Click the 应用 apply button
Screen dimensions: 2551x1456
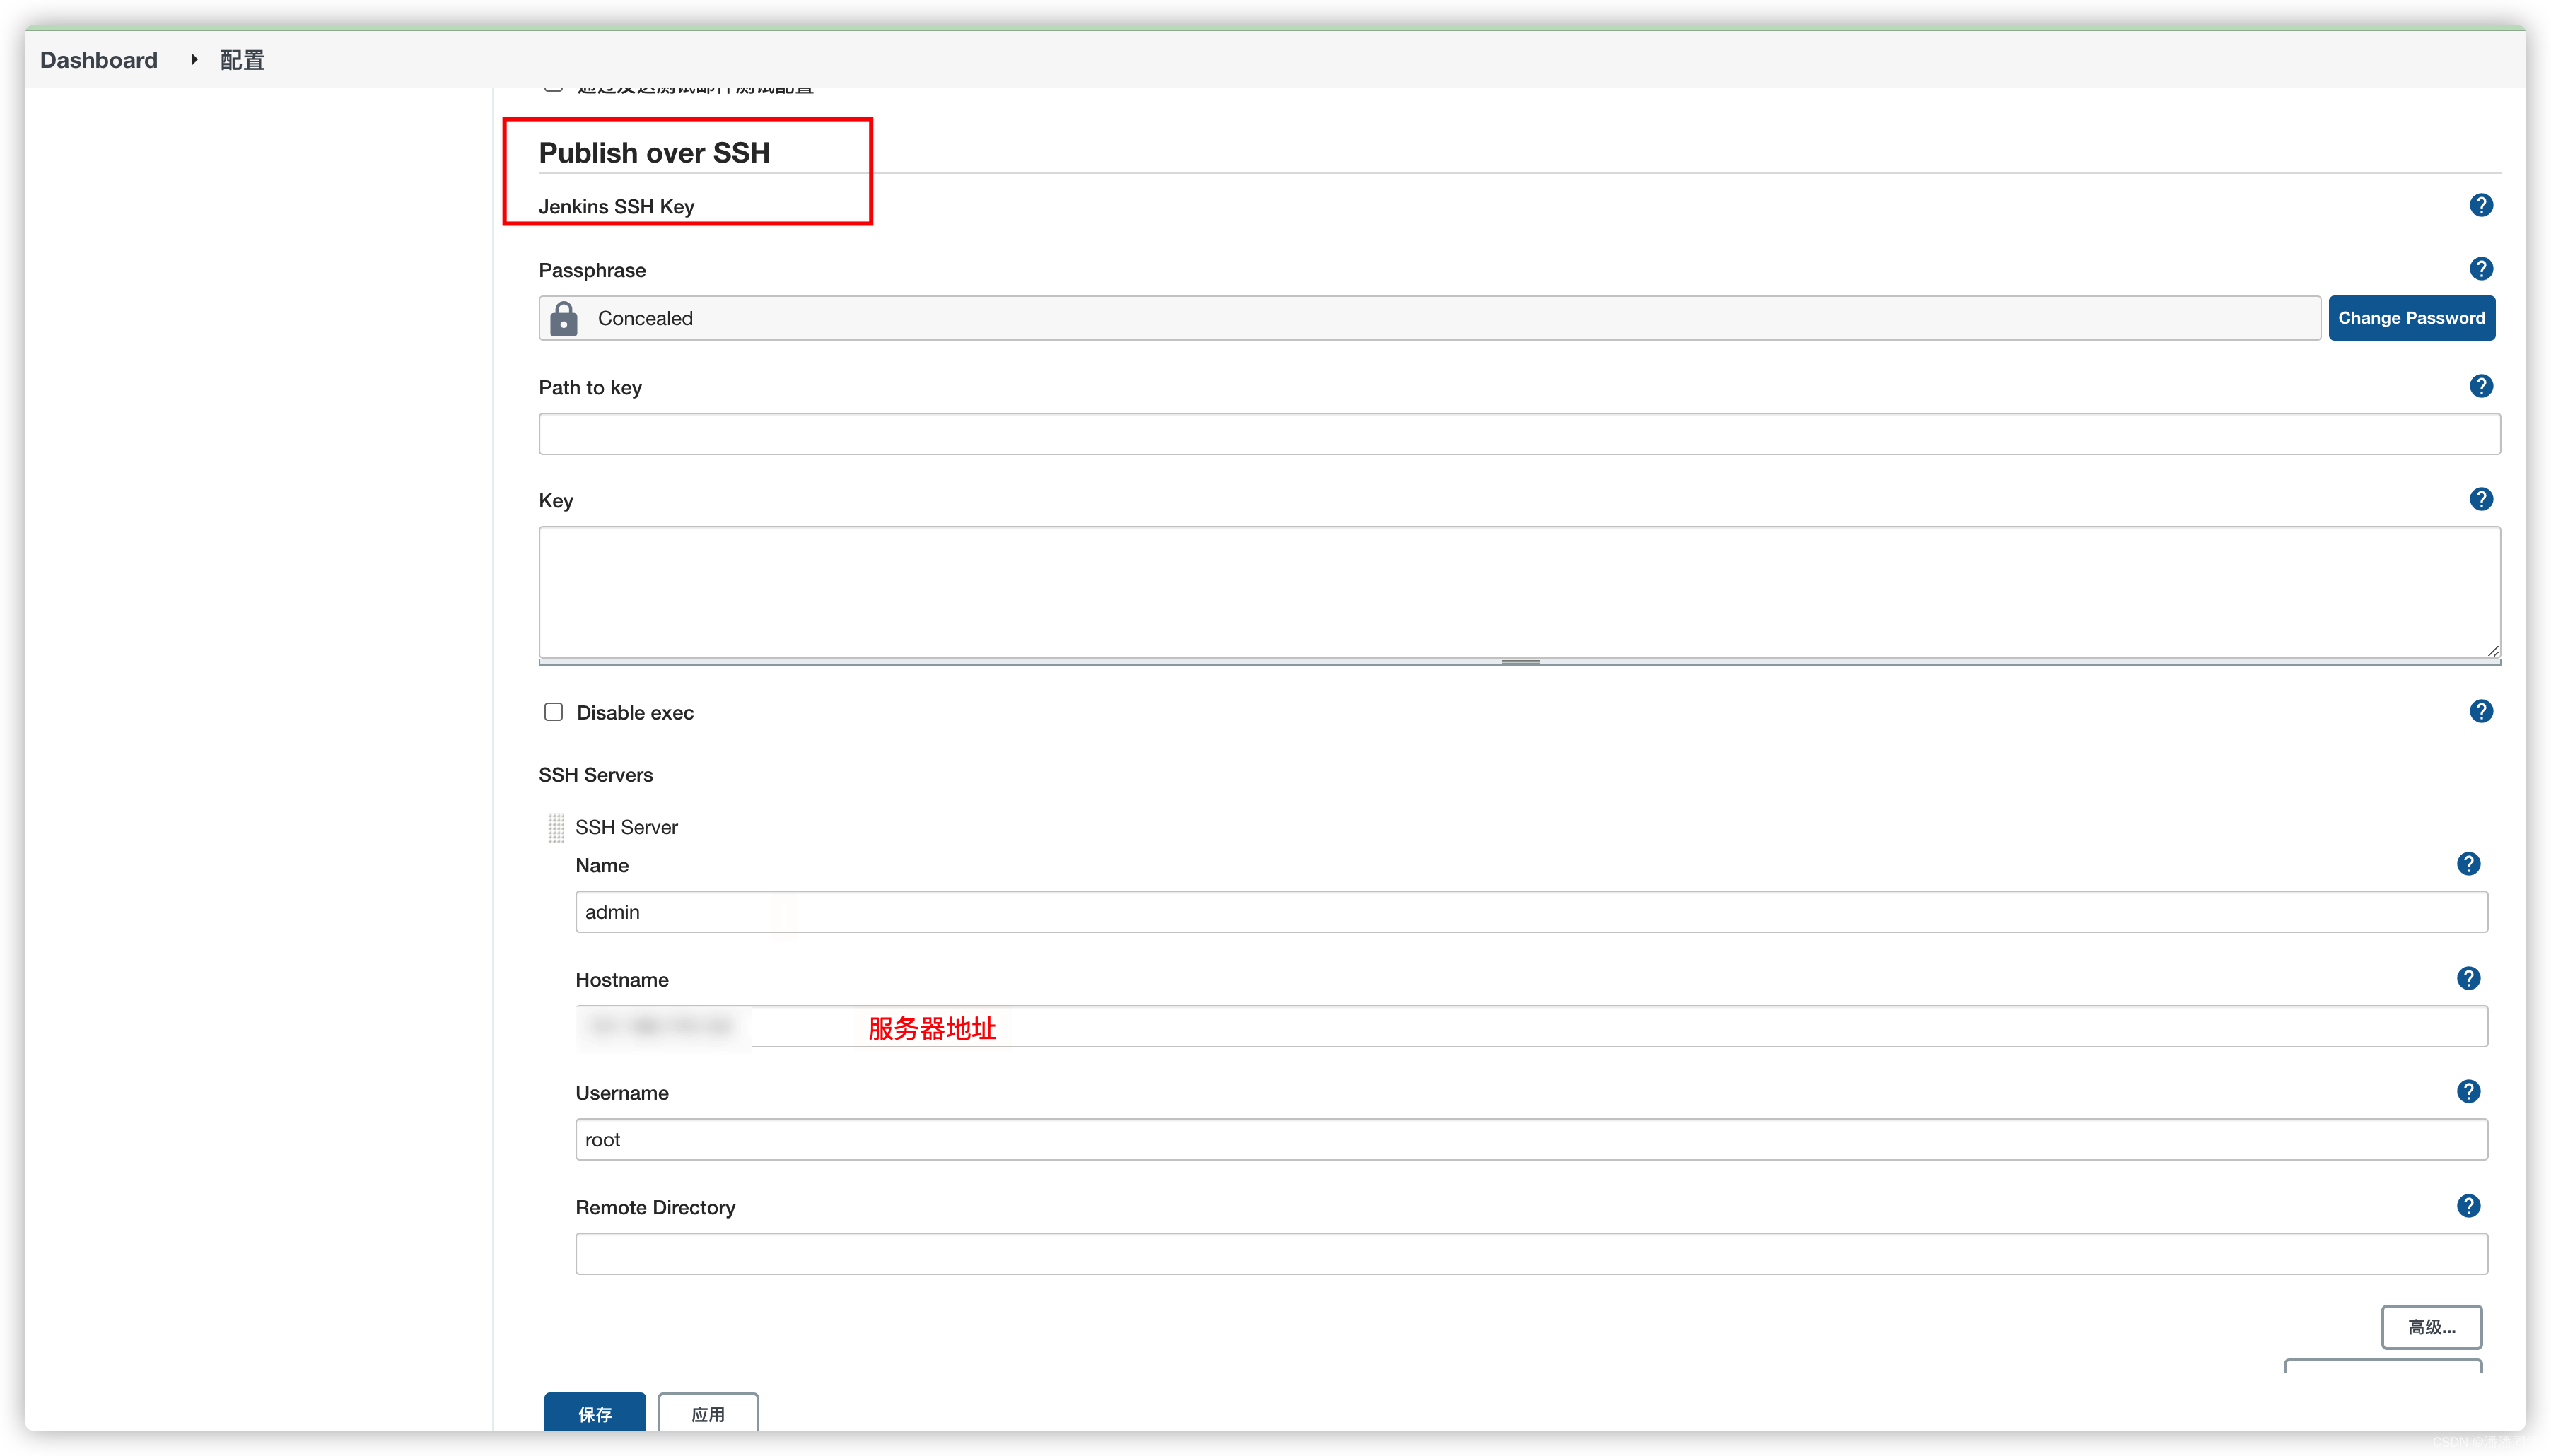pyautogui.click(x=708, y=1412)
